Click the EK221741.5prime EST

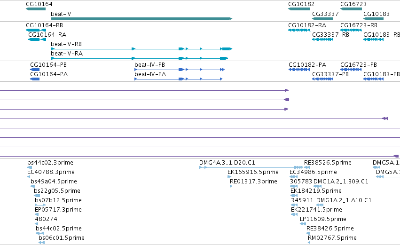click(294, 214)
